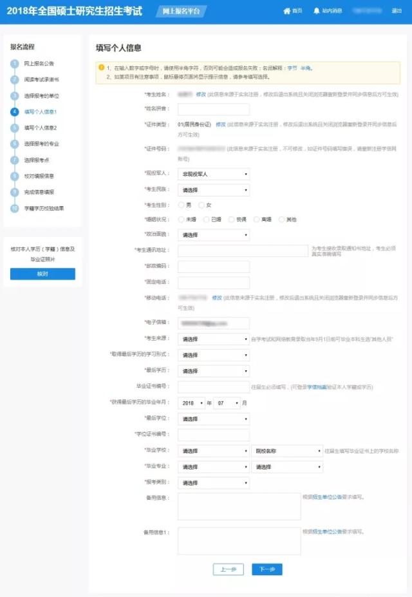Image resolution: width=412 pixels, height=597 pixels.
Task: Choose 已婚 radio under 婚姻状况
Action: tap(206, 220)
